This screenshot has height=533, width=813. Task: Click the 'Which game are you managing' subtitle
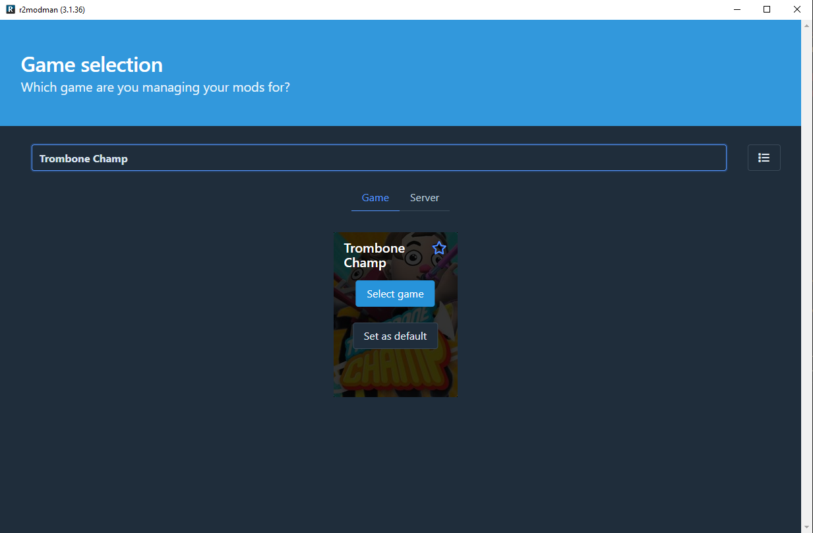point(156,87)
